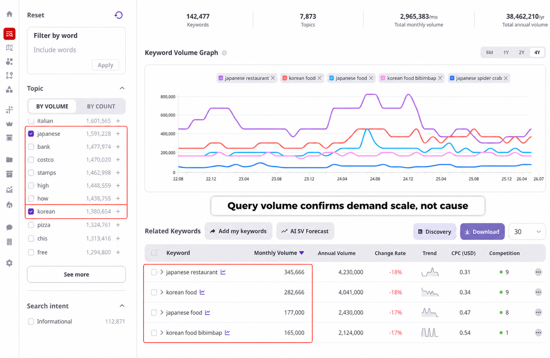Switch topic list to BY VOLUME
The height and width of the screenshot is (358, 550).
click(x=52, y=107)
